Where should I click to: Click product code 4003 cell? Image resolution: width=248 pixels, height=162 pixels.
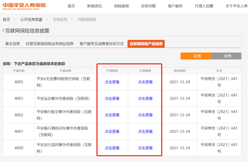tap(19, 99)
